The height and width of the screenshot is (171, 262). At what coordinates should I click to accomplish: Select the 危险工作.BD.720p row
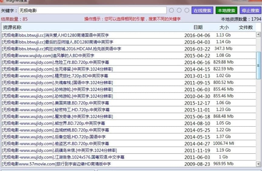129,62
